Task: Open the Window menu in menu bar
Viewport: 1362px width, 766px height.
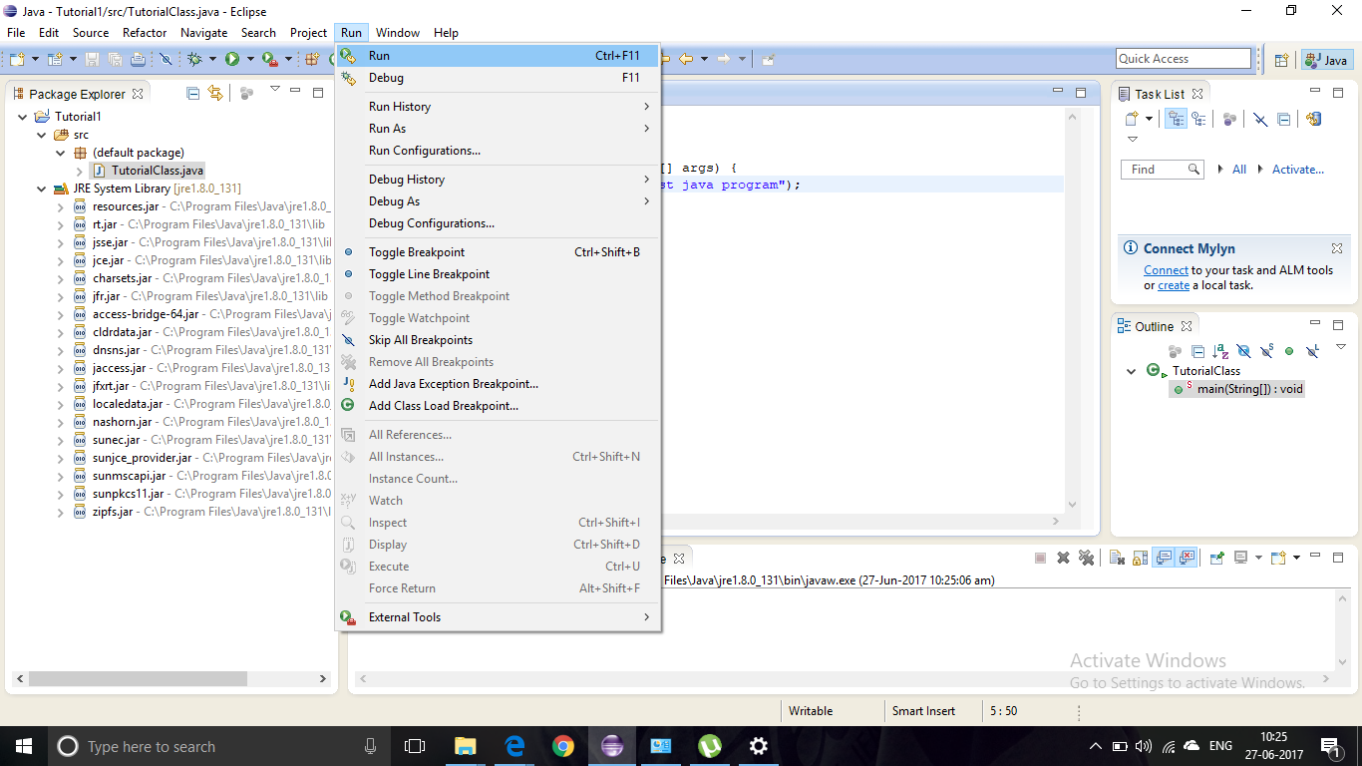Action: pos(398,33)
